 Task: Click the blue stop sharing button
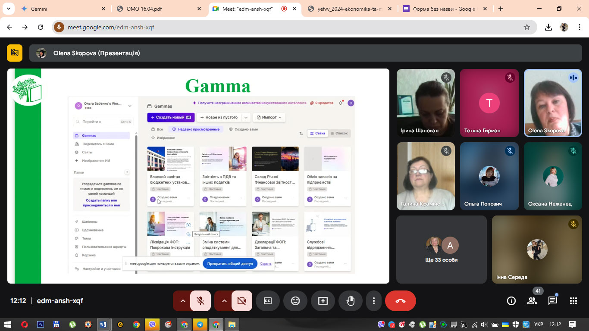point(229,263)
